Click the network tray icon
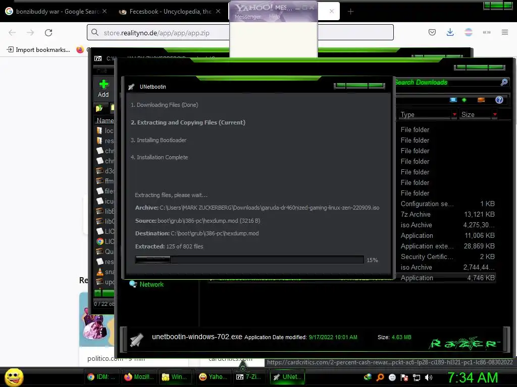Screen dimensions: 517x387 [417, 377]
